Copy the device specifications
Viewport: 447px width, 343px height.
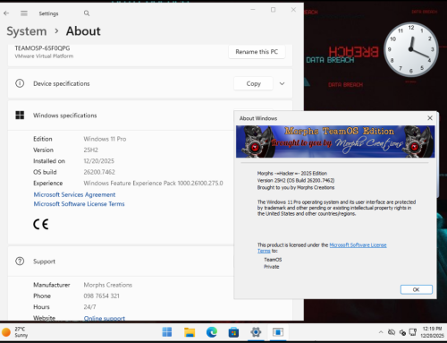[253, 83]
